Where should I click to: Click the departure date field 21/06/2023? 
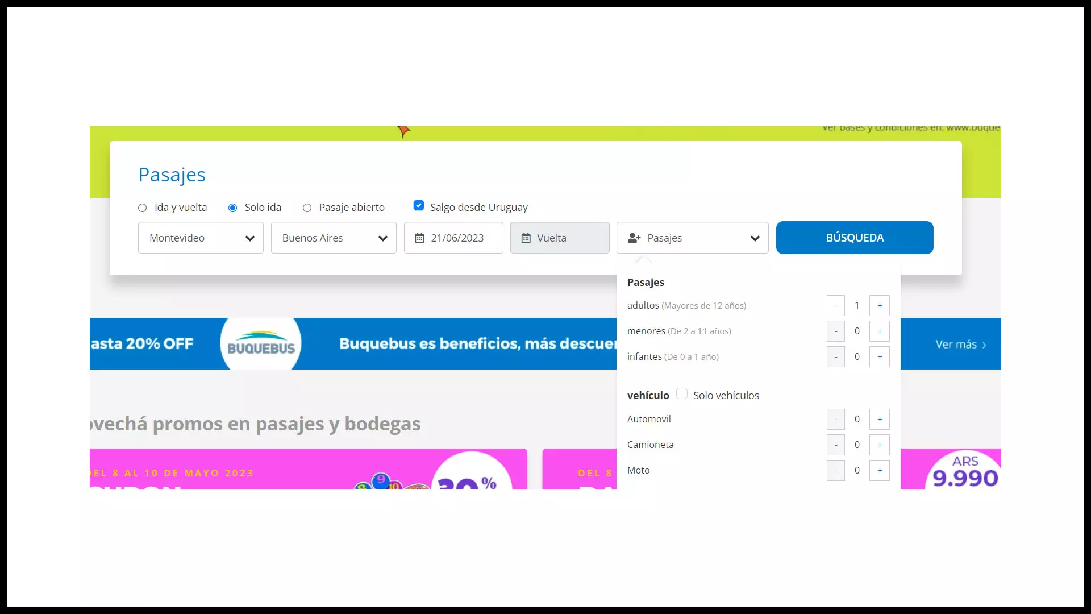coord(453,238)
